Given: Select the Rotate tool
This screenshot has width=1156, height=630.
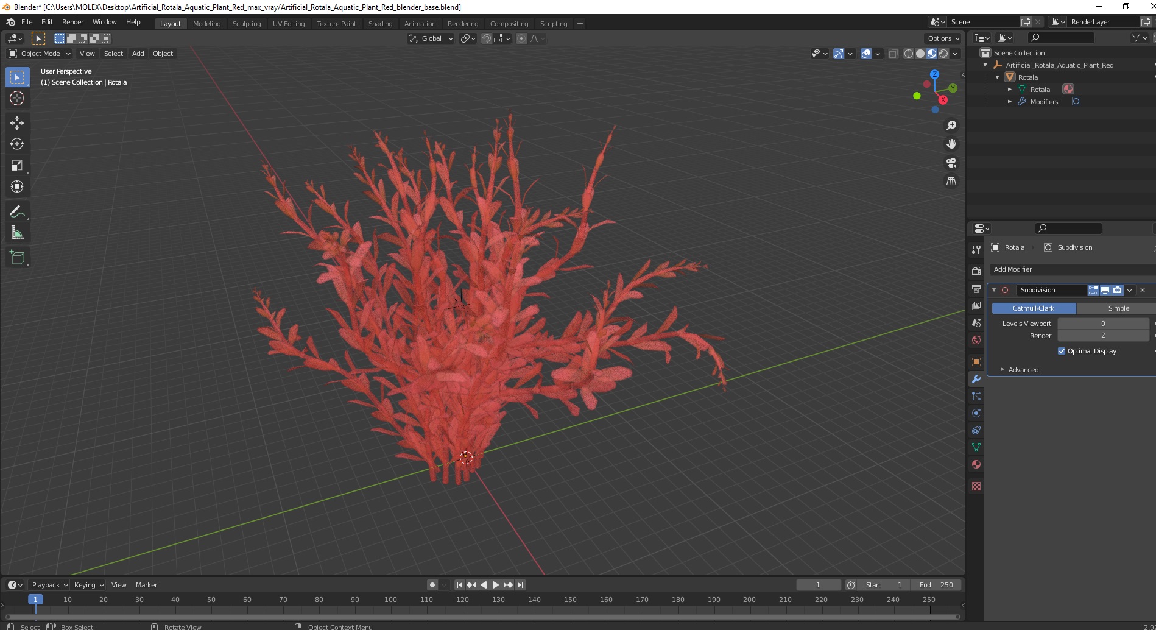Looking at the screenshot, I should (x=17, y=144).
